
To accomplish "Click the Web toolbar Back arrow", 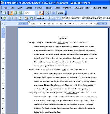I will (5, 18).
